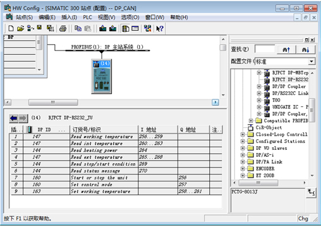Click the Save toolbar icon
This screenshot has width=321, height=228.
39,28
